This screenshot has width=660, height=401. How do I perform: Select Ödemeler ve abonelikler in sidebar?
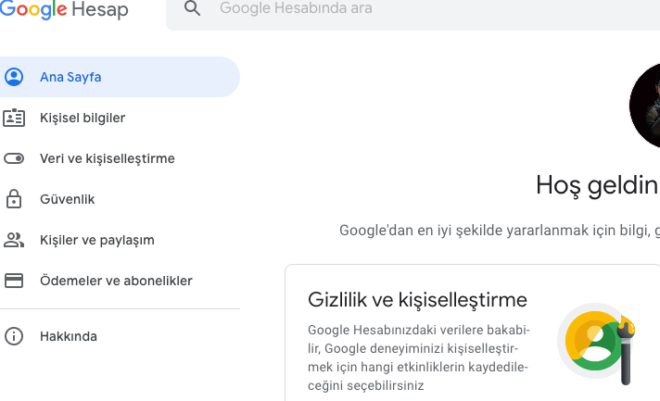[116, 281]
